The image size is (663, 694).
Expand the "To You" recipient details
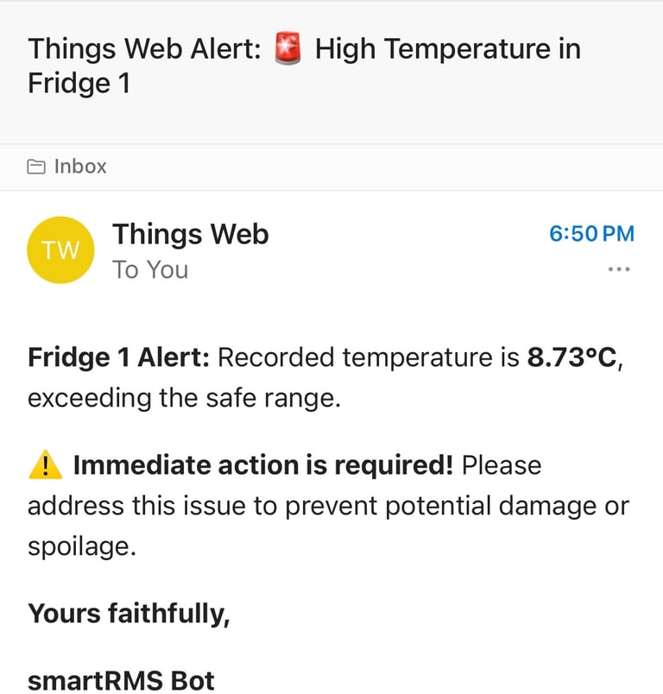click(x=150, y=270)
